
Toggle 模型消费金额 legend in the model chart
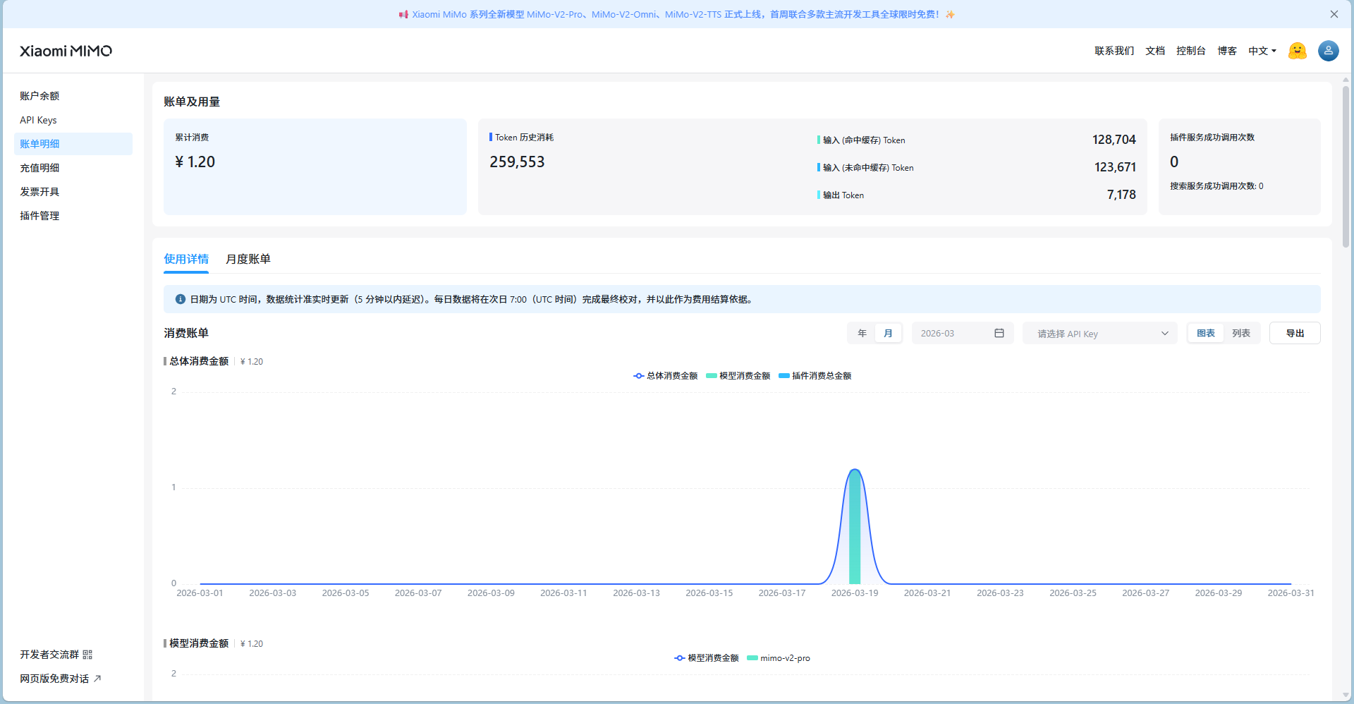click(707, 658)
